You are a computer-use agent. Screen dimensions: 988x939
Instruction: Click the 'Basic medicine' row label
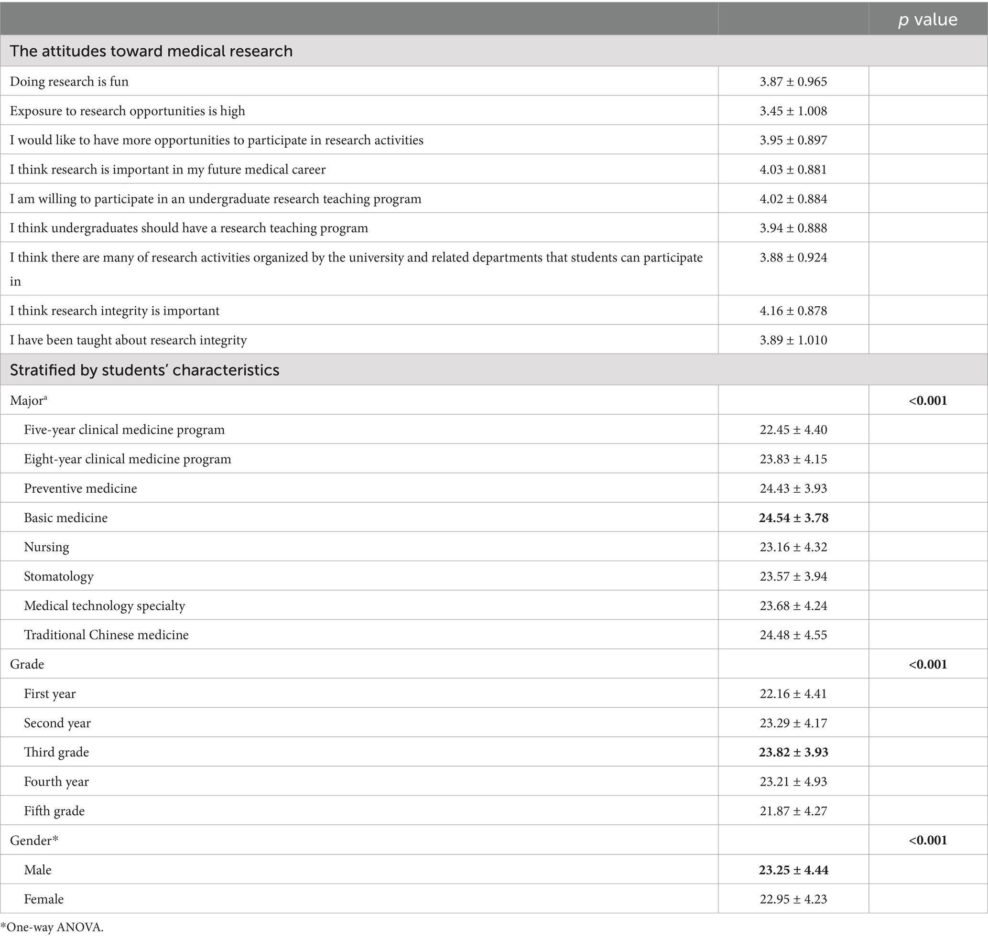pos(66,518)
